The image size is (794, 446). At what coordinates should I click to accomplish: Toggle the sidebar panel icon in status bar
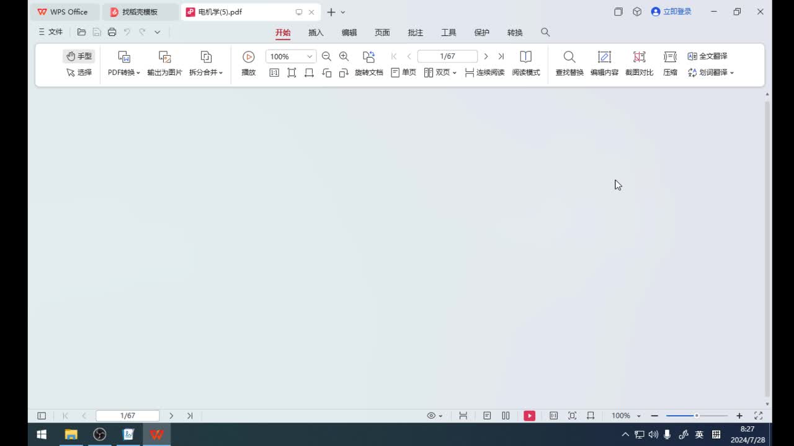pos(42,416)
